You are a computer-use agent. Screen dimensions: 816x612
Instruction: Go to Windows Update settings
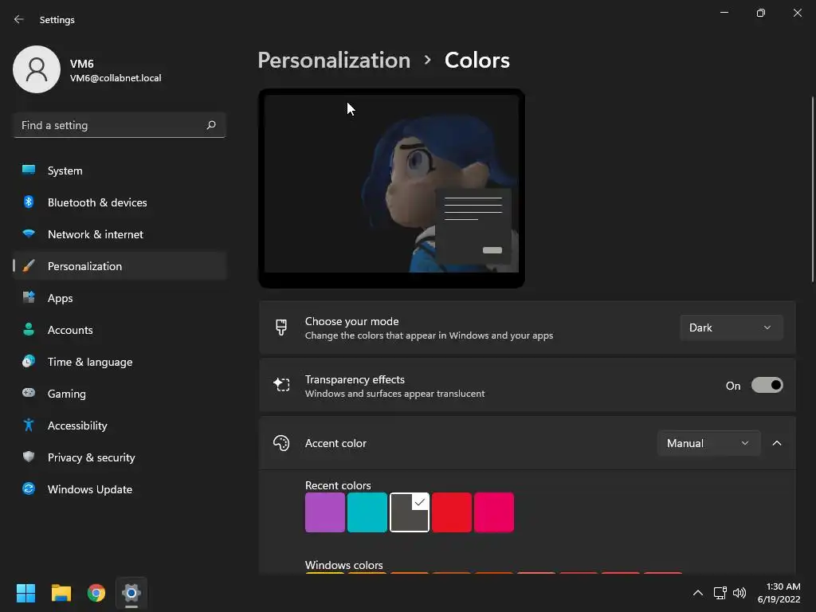120,488
